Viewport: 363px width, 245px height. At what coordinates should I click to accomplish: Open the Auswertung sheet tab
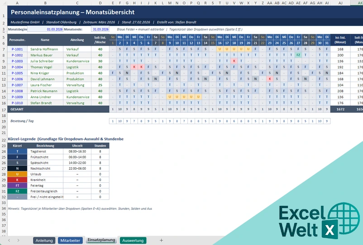click(133, 240)
